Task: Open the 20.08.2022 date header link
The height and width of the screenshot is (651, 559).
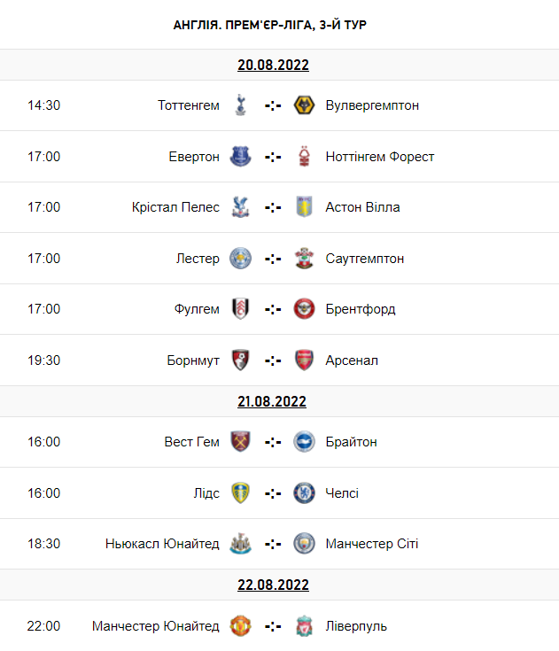Action: [273, 65]
